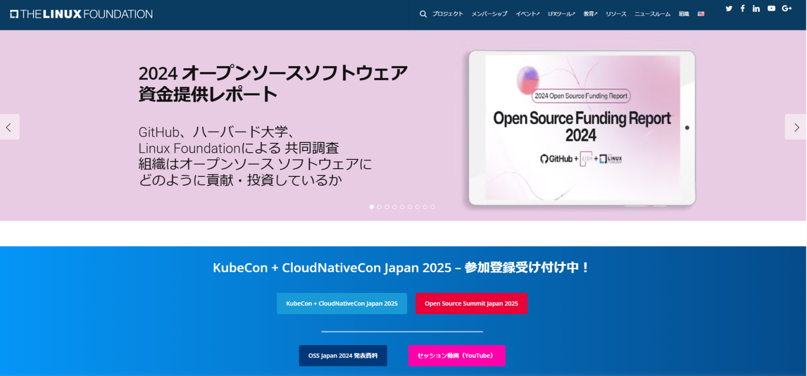Viewport: 807px width, 376px height.
Task: Select the third carousel dot
Action: 387,207
